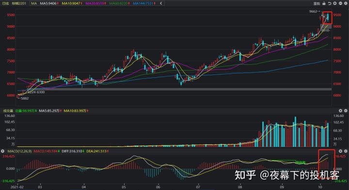Close the volume panel with its X icon
349x190 pixels.
(340, 111)
